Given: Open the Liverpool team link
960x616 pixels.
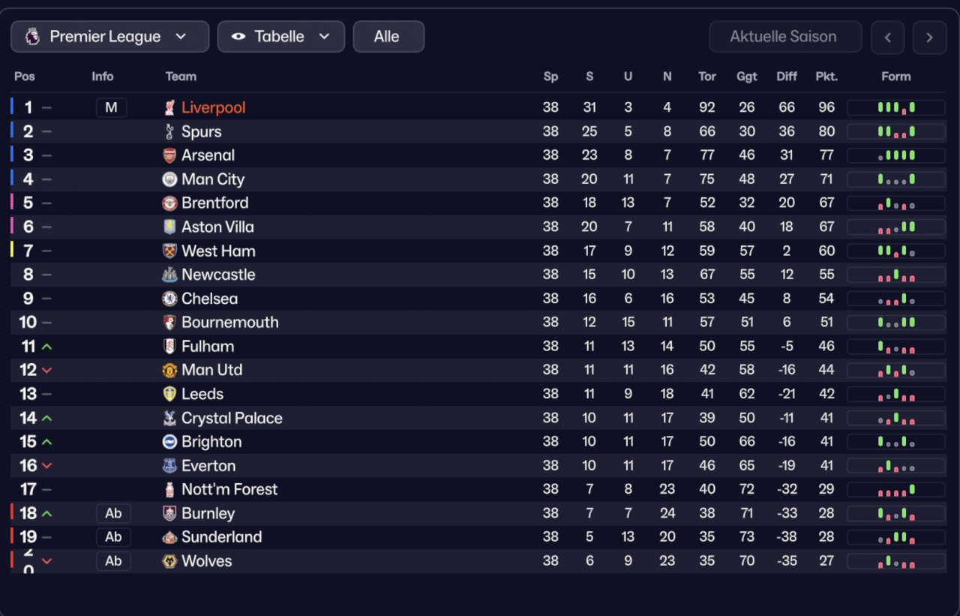Looking at the screenshot, I should coord(214,108).
